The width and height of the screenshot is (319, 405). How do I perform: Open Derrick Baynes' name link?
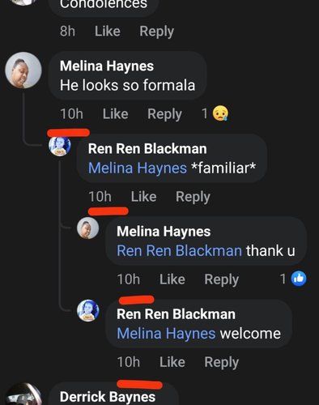(x=108, y=397)
